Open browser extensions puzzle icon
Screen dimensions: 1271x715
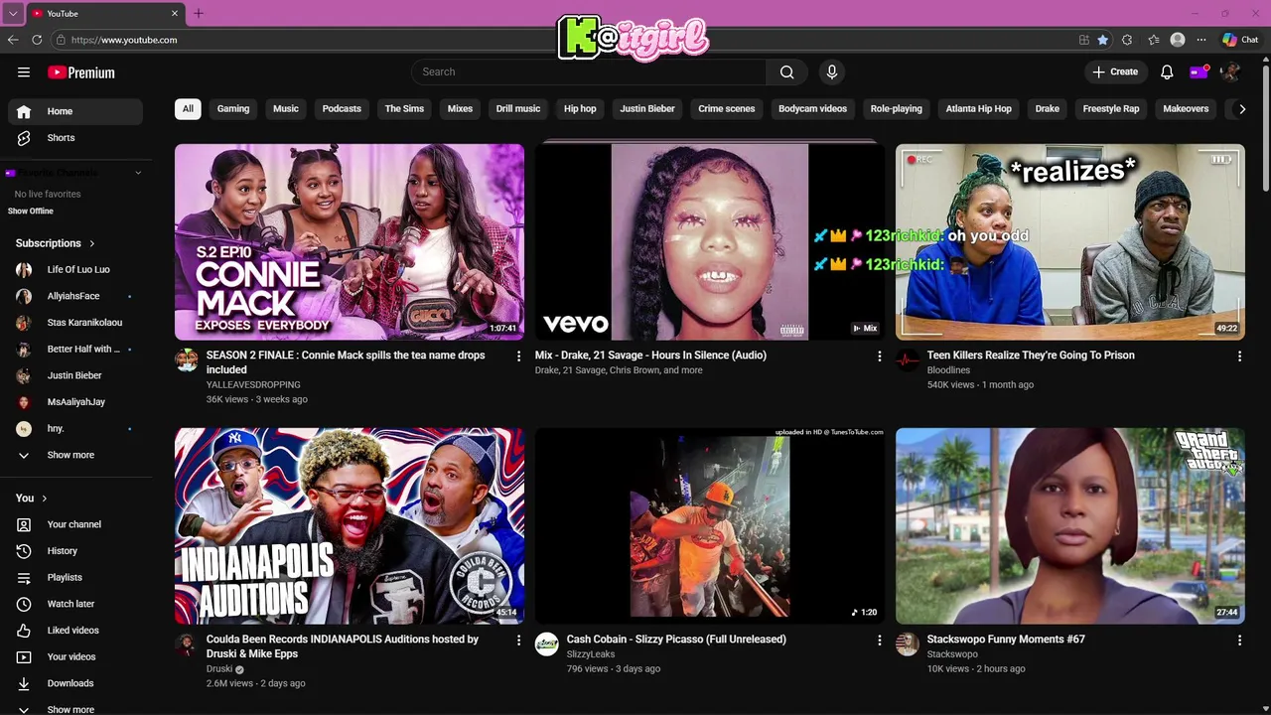pos(1127,40)
